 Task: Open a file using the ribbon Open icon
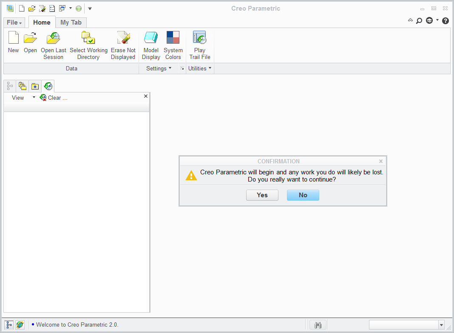coord(31,42)
